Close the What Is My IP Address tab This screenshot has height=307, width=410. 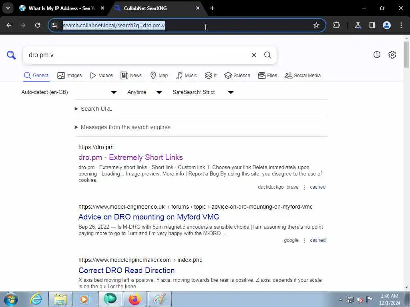click(102, 8)
